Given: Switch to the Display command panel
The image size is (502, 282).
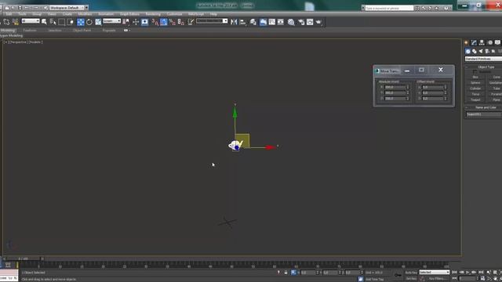Looking at the screenshot, I should point(497,42).
